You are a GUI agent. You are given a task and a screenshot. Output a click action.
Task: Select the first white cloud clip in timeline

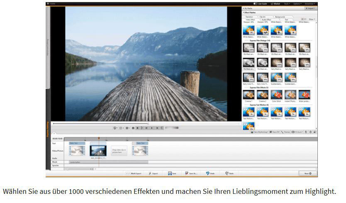[77, 151]
